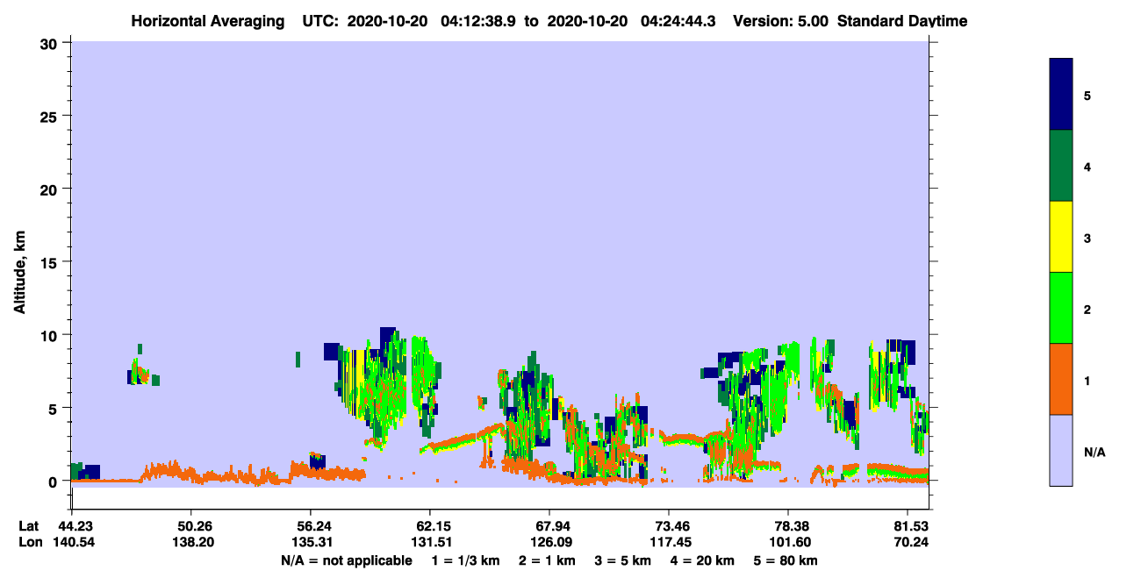The height and width of the screenshot is (585, 1141).
Task: Click the colorbar label 1
Action: [x=1087, y=380]
